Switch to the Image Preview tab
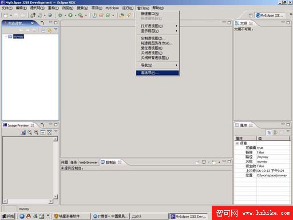 [18, 125]
